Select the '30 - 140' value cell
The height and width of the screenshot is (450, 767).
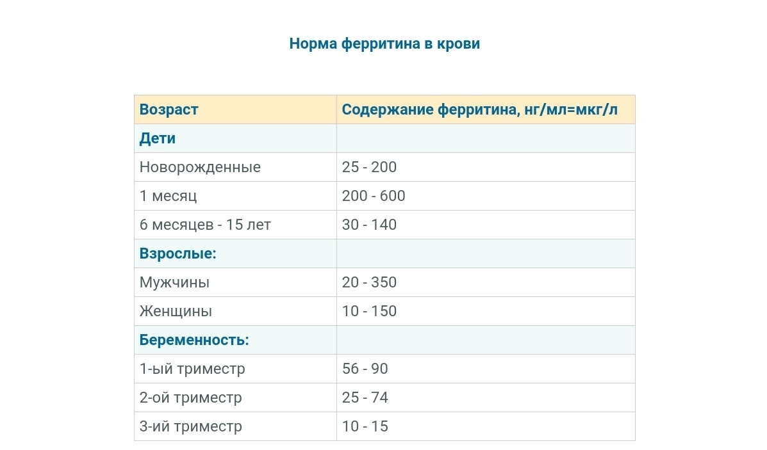pyautogui.click(x=369, y=225)
